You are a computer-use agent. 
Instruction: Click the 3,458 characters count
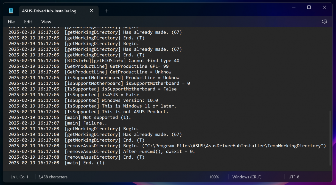(x=53, y=177)
